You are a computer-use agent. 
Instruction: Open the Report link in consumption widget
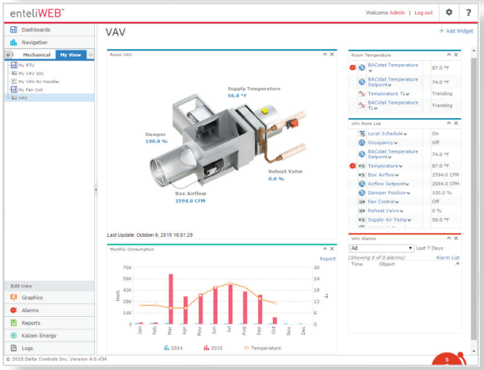[328, 259]
